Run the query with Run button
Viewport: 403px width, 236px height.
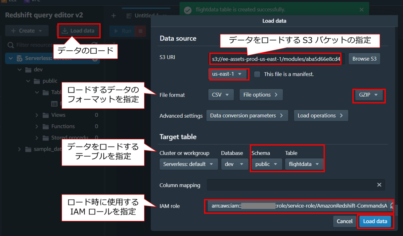tap(122, 31)
